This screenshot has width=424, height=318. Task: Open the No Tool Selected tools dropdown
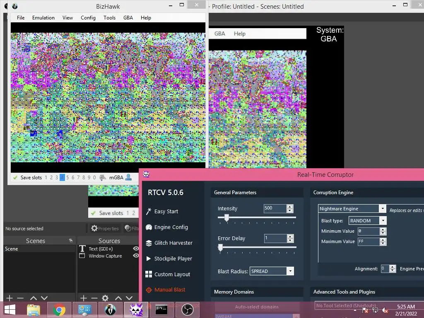pyautogui.click(x=369, y=306)
